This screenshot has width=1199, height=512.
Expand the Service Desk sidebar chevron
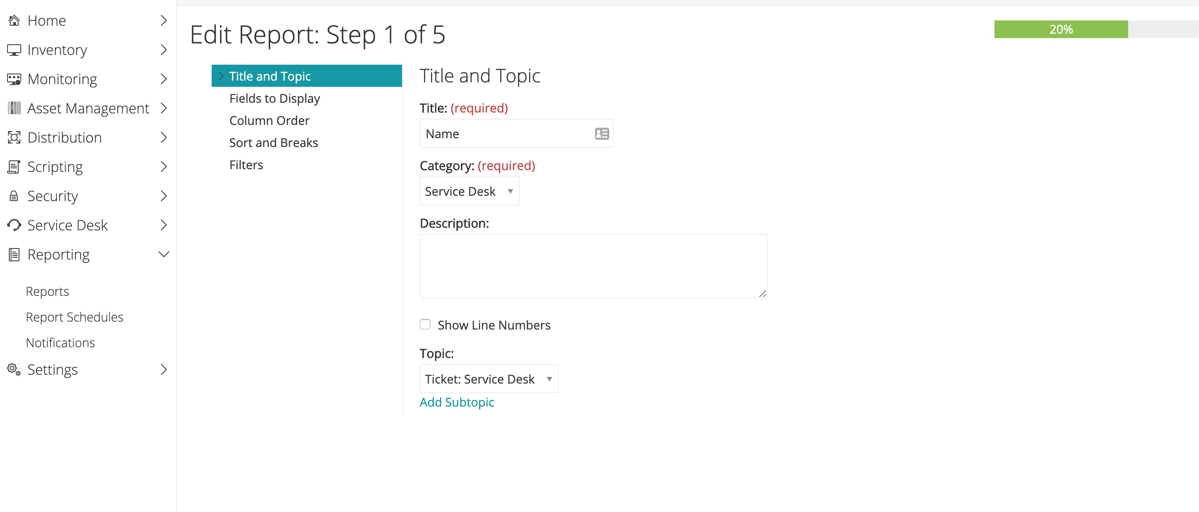pos(163,225)
